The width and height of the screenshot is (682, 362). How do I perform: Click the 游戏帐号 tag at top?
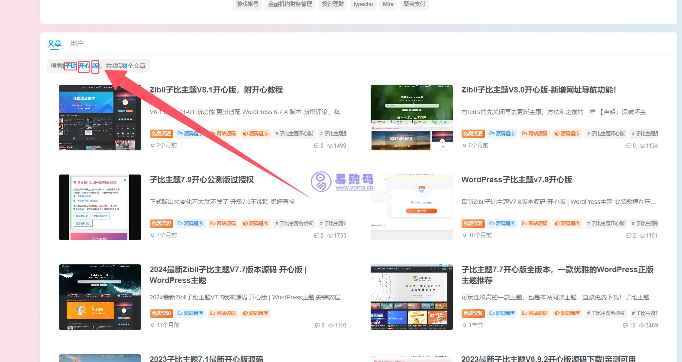tap(247, 4)
